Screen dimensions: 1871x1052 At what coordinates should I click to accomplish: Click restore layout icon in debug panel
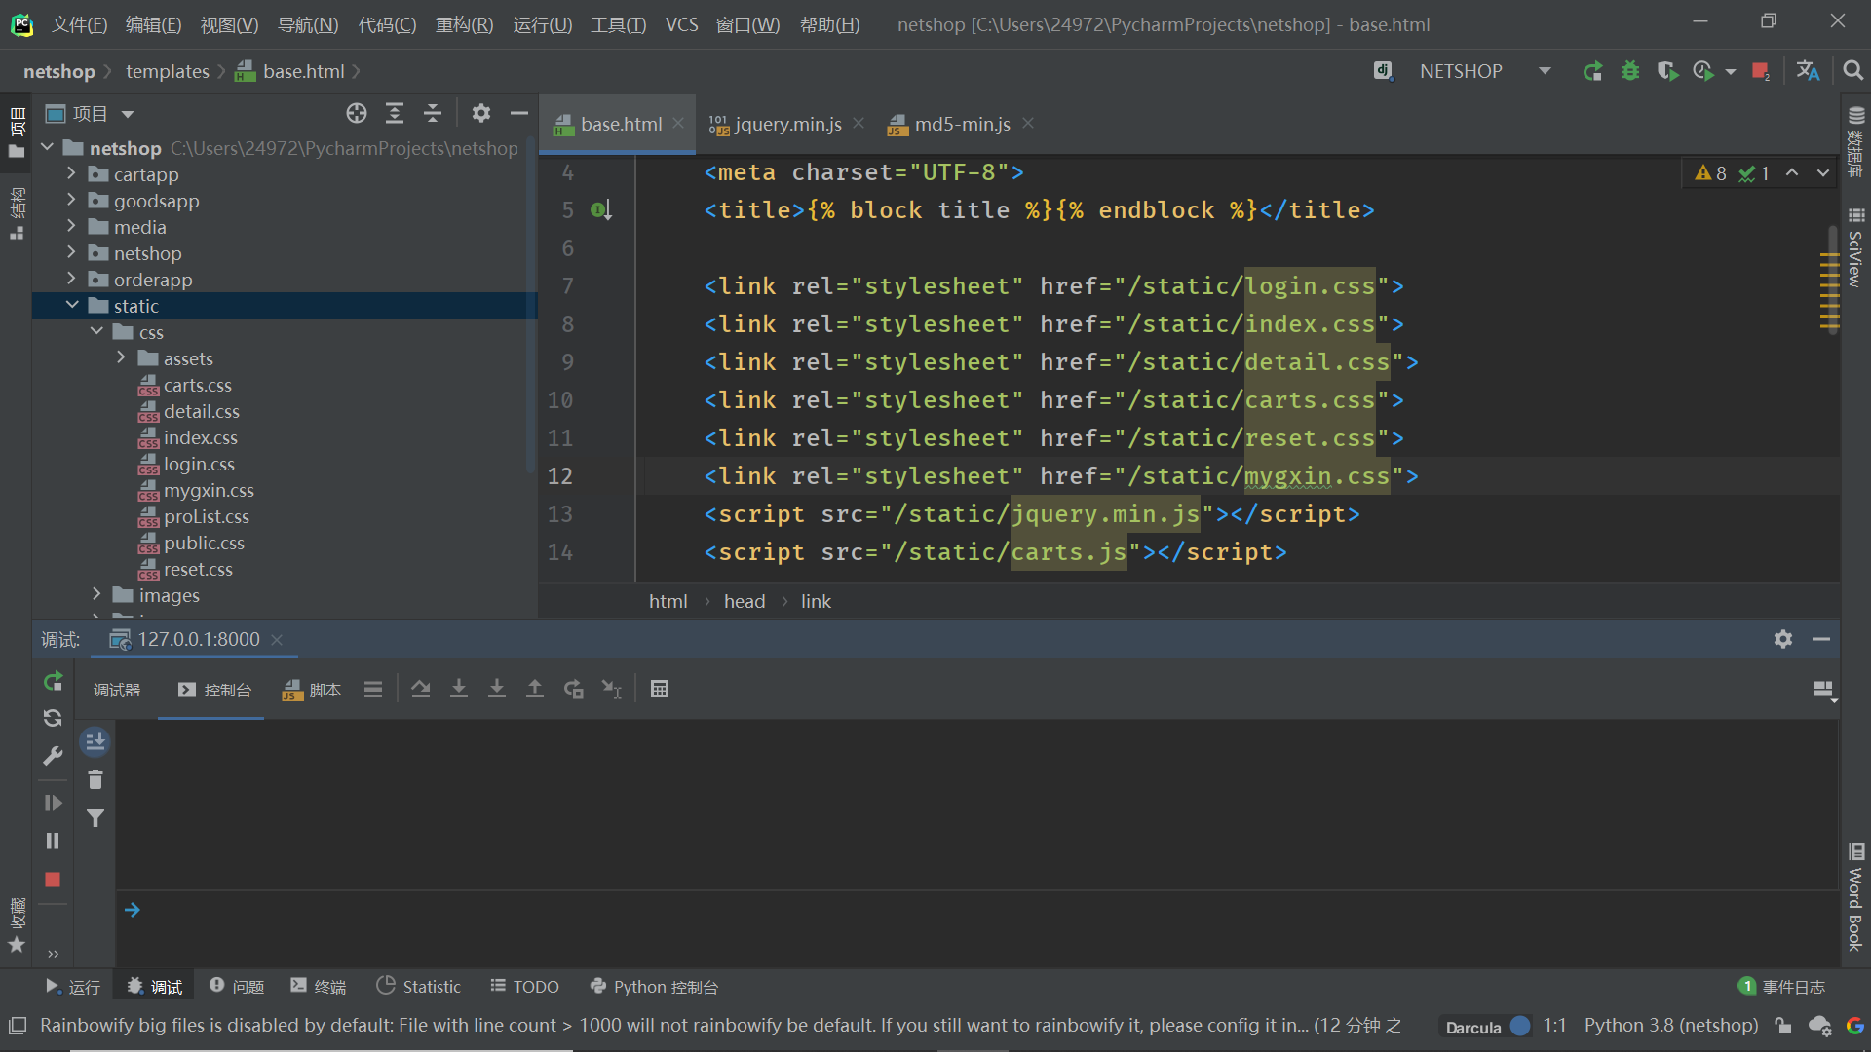pos(1824,690)
